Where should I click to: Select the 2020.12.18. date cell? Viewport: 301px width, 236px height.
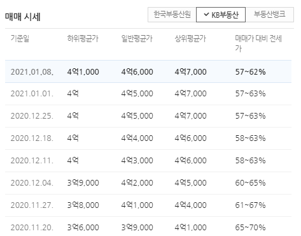32,138
